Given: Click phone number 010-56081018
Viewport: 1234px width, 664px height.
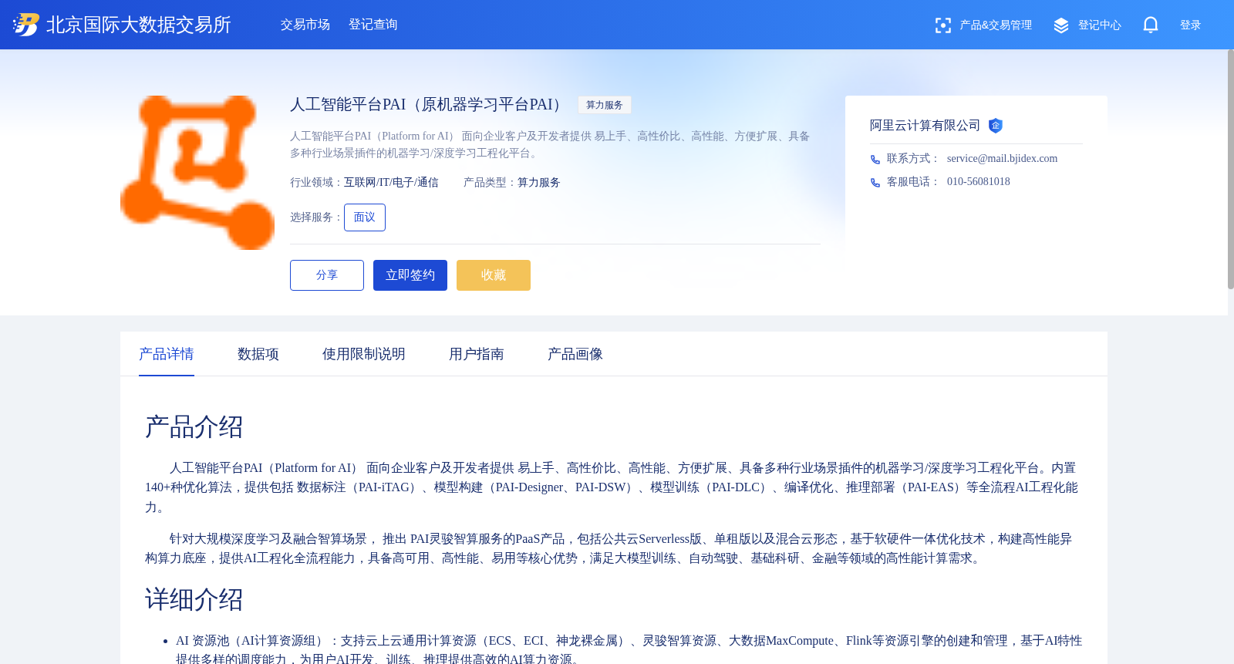Looking at the screenshot, I should point(979,182).
